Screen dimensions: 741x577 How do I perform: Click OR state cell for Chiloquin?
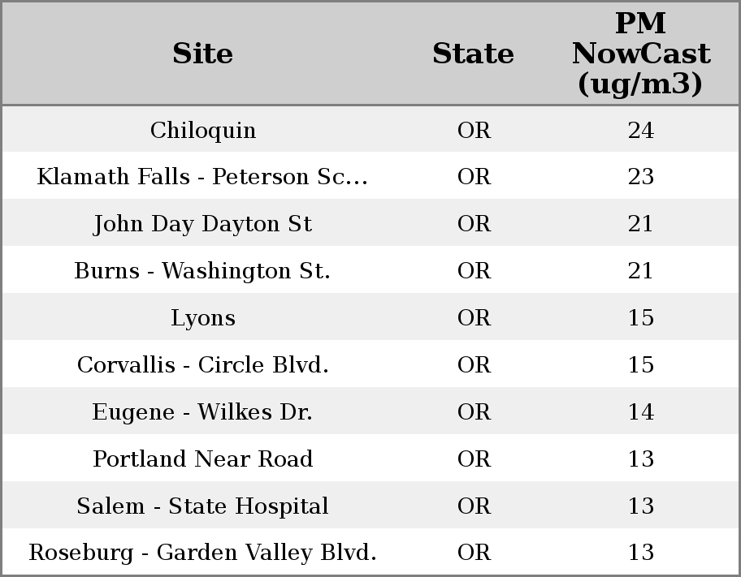pyautogui.click(x=474, y=131)
